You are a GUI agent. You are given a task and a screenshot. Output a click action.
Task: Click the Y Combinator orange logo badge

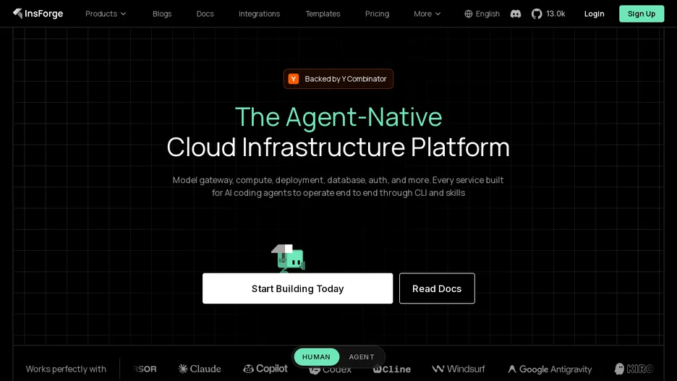[294, 79]
